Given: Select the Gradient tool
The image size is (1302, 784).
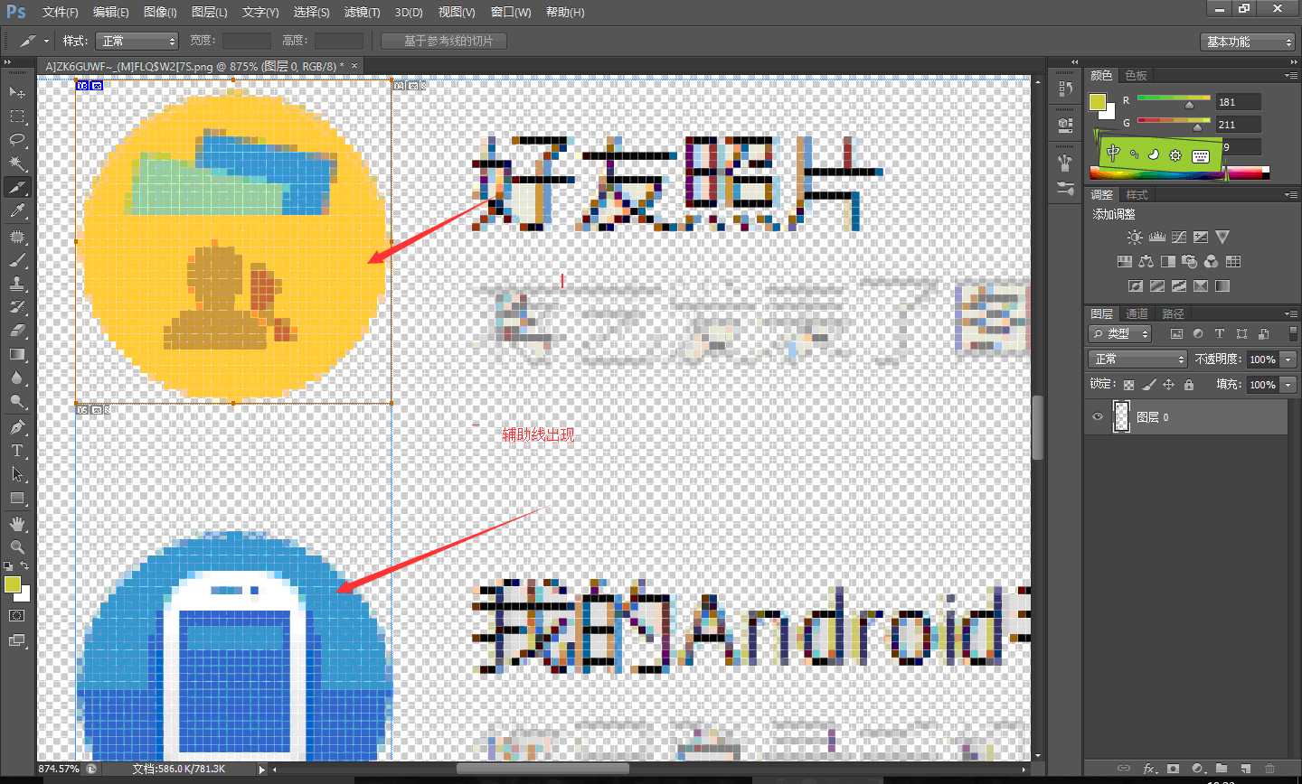Looking at the screenshot, I should click(17, 354).
